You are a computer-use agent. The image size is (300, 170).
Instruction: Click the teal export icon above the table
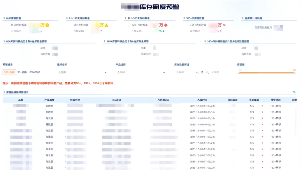294,92
